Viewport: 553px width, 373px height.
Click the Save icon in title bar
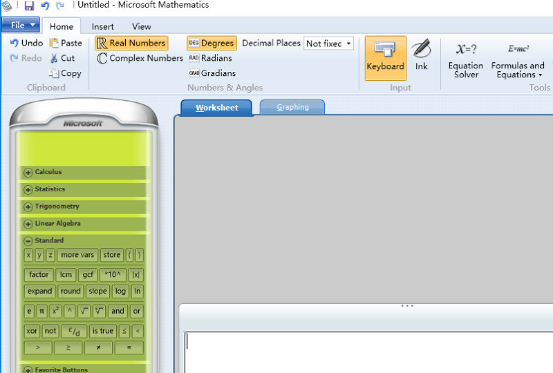click(x=29, y=6)
